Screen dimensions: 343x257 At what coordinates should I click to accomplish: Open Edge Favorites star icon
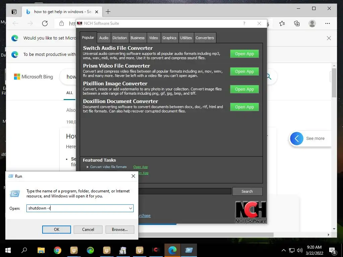coord(282,23)
